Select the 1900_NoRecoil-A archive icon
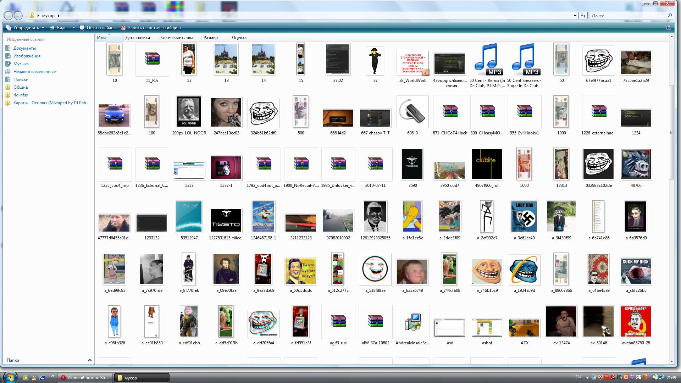The width and height of the screenshot is (681, 383). click(301, 164)
